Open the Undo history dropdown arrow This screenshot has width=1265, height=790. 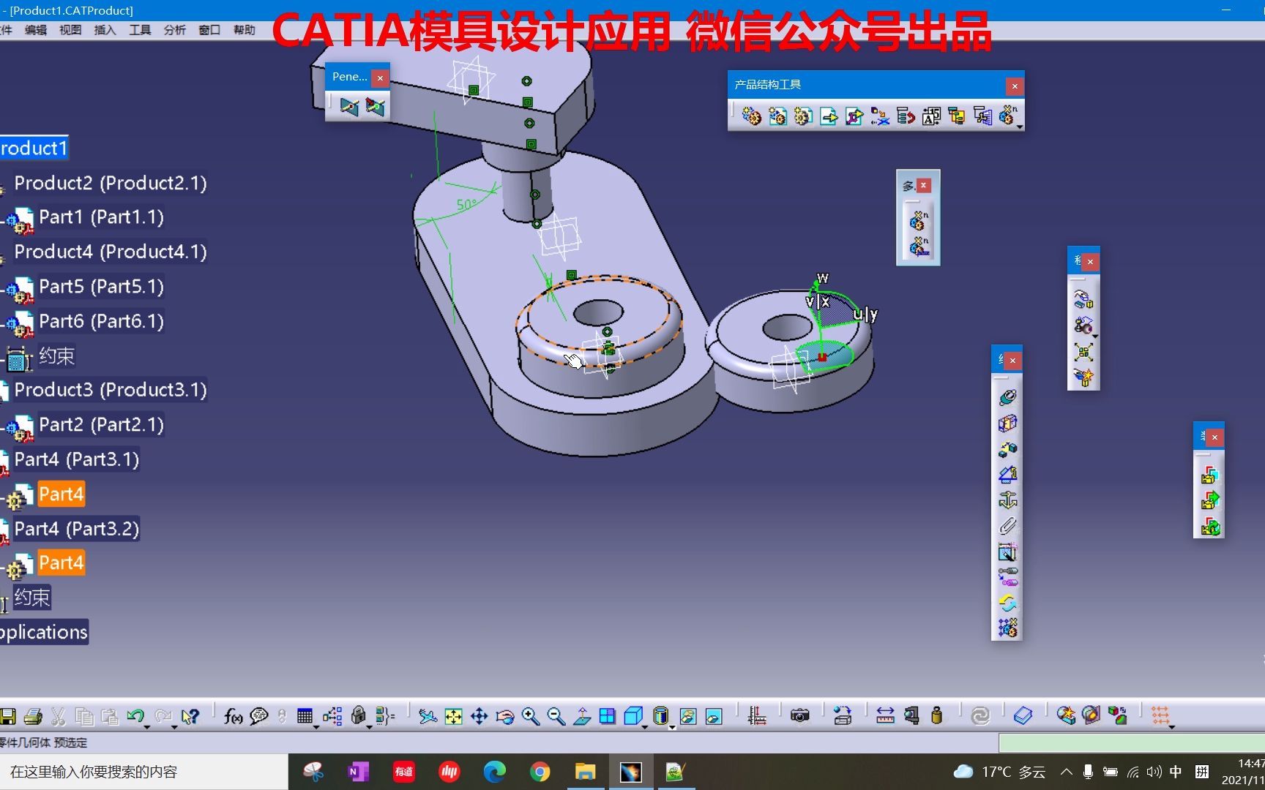(147, 726)
